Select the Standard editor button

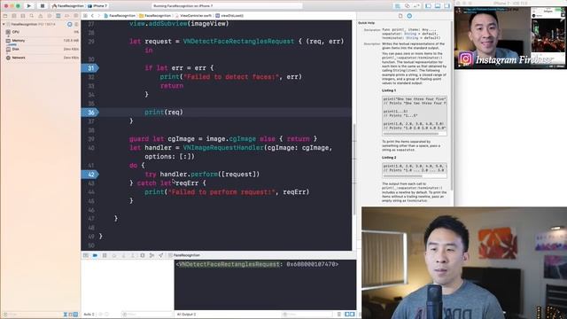point(398,6)
